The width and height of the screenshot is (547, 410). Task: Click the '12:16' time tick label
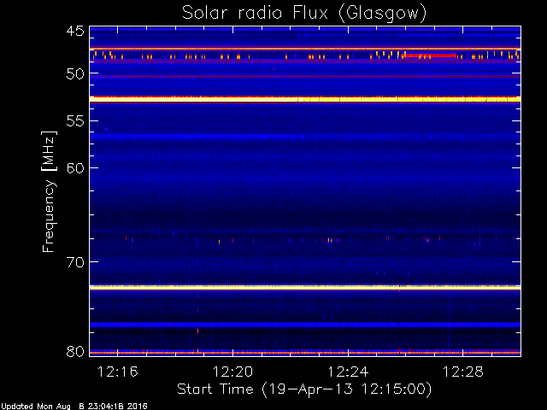[118, 372]
